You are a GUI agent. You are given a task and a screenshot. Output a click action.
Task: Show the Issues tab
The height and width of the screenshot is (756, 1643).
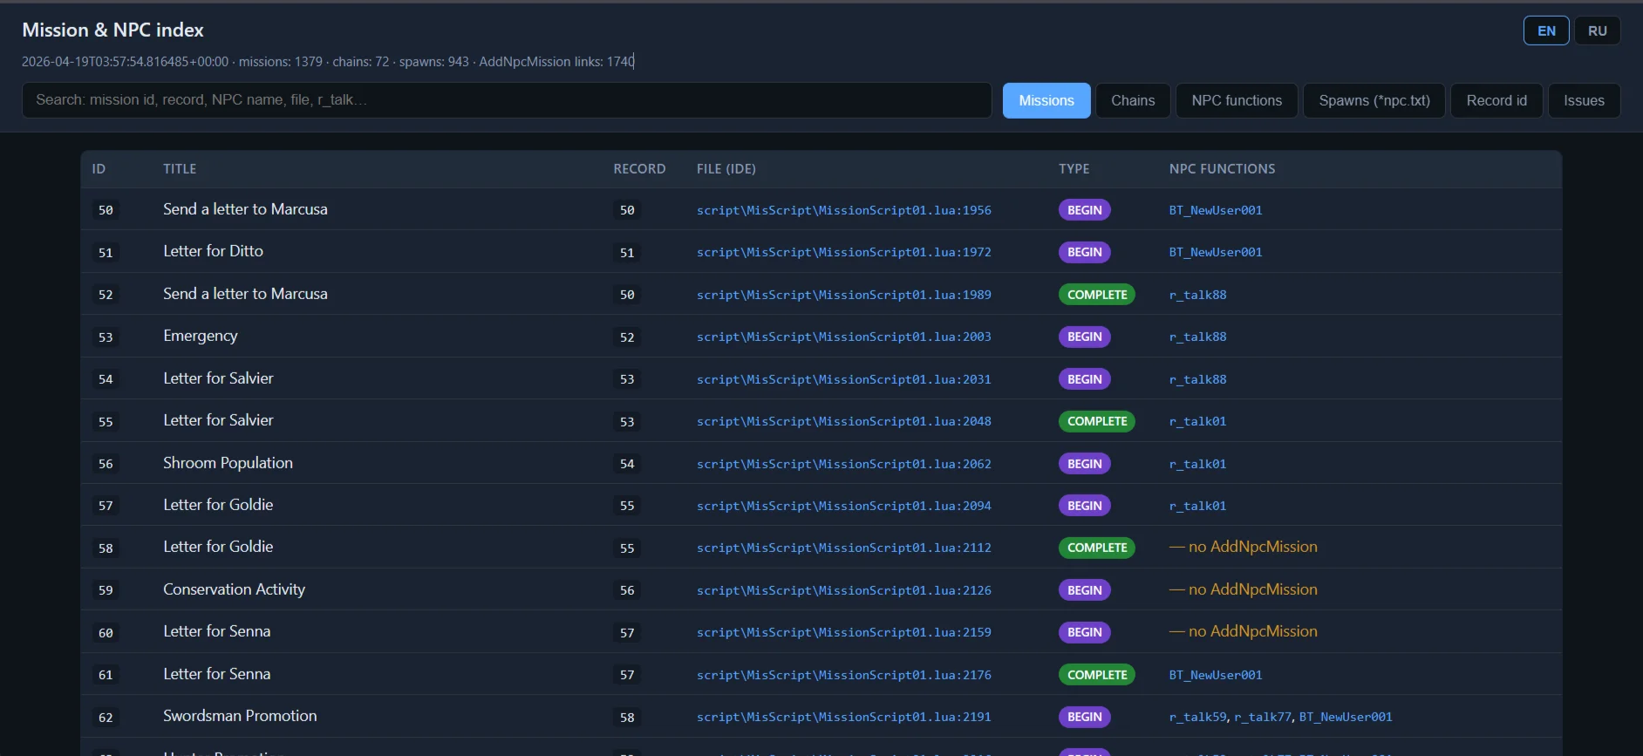1583,100
